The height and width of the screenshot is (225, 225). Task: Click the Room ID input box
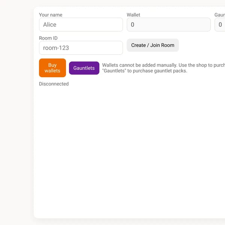click(81, 48)
